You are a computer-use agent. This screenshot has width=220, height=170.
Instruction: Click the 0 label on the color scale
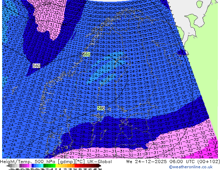pyautogui.click(x=56, y=169)
